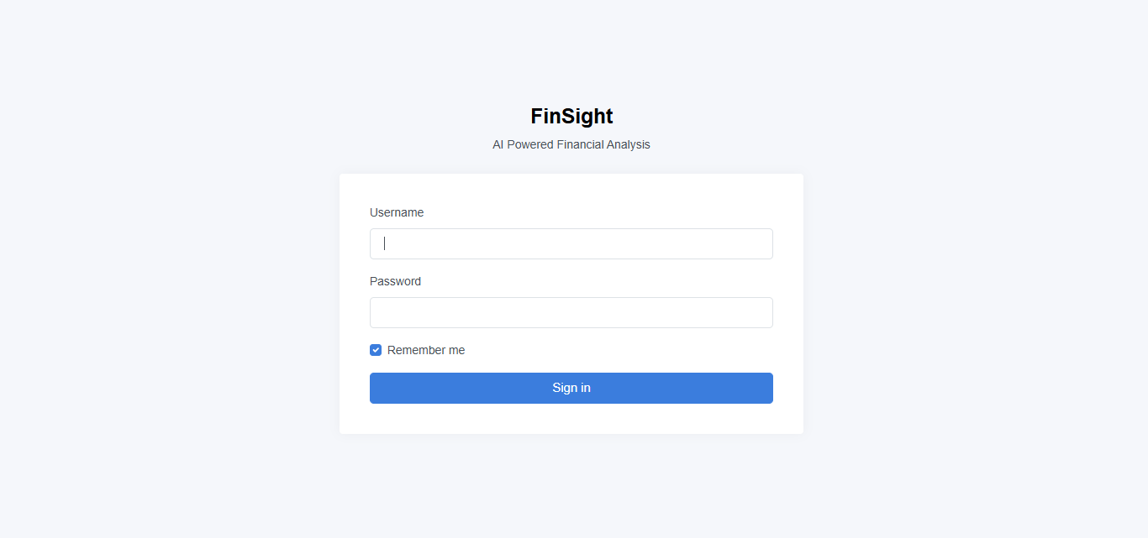
Task: Click the right end of Password field
Action: point(761,312)
